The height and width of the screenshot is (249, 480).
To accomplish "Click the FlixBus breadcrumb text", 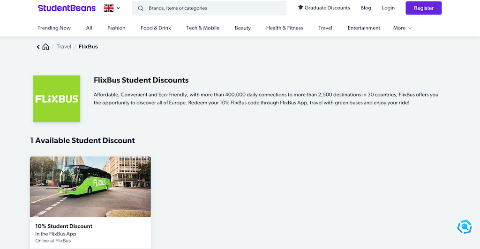I will click(88, 46).
